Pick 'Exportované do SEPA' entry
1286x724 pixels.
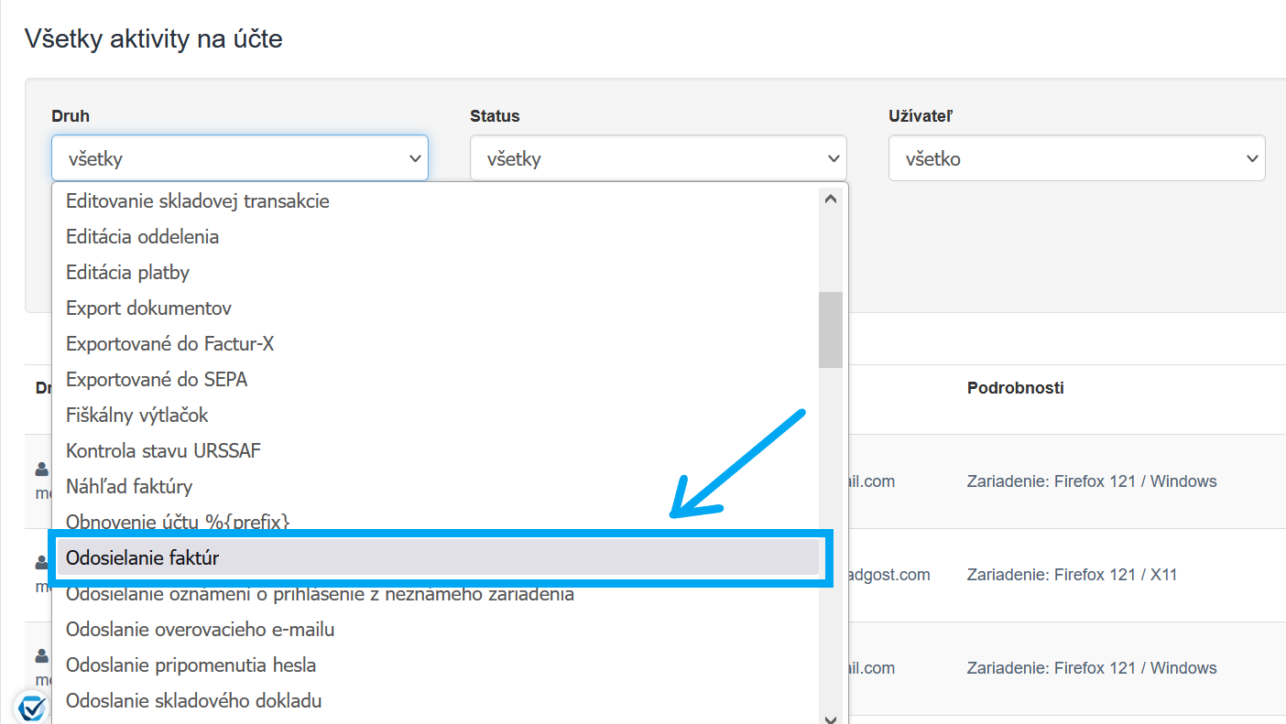[x=157, y=379]
